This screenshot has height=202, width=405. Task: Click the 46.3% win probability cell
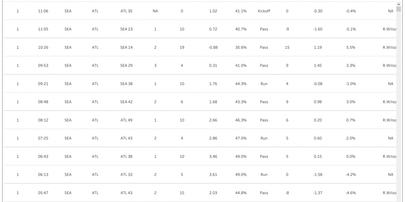[x=241, y=120]
